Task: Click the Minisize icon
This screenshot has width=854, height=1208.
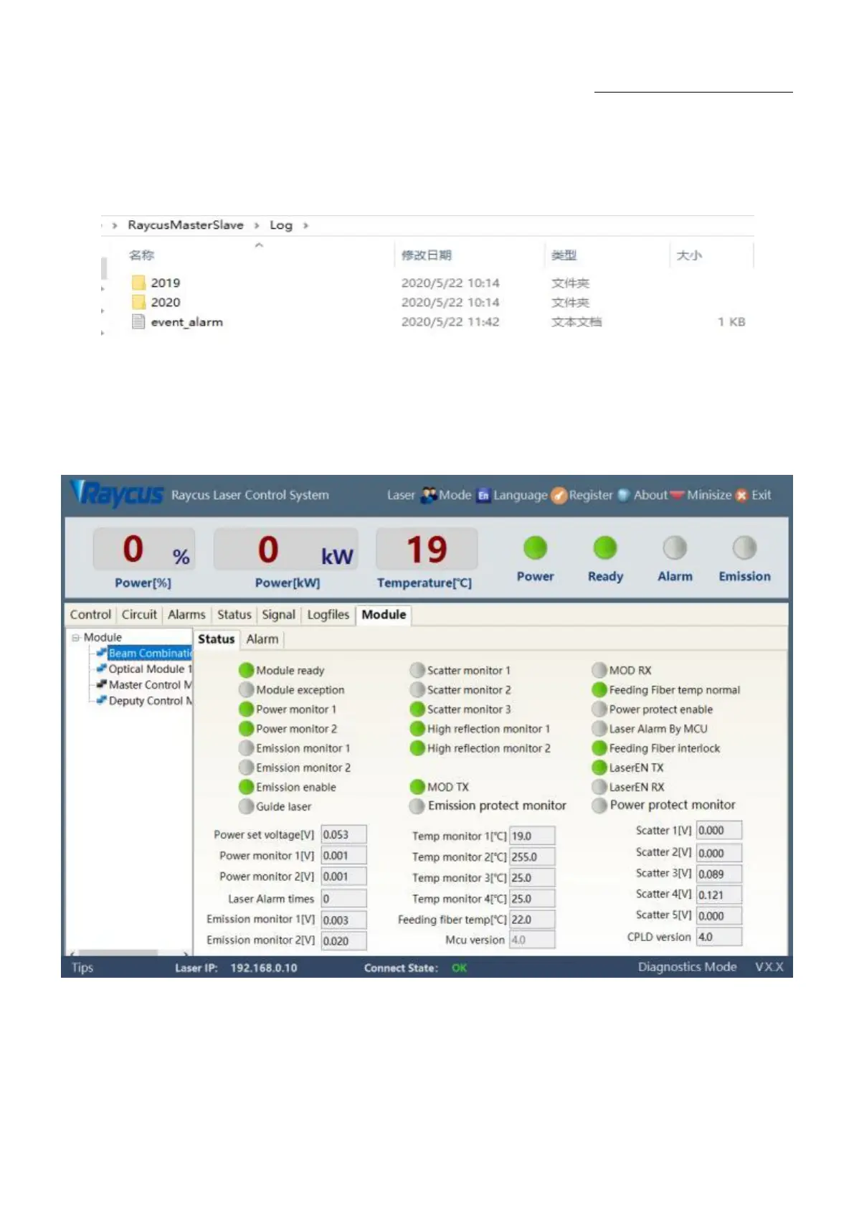Action: tap(677, 495)
